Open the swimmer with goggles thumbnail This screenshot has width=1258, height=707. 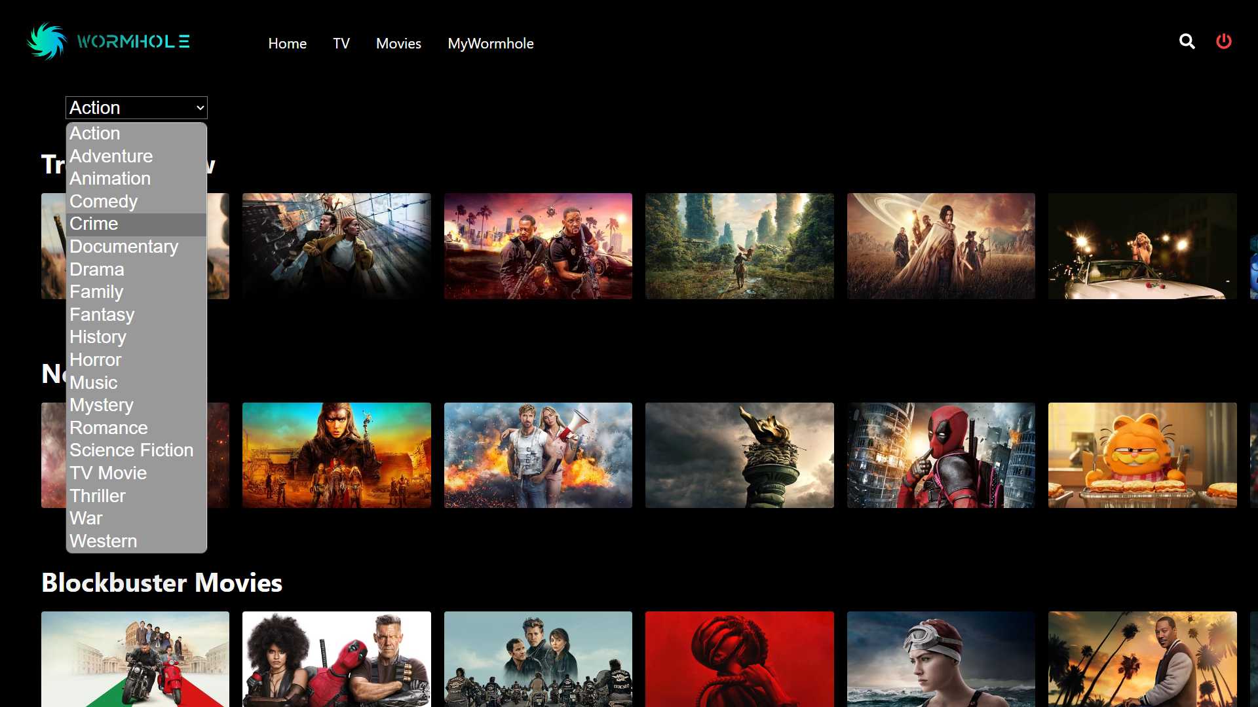(x=941, y=659)
